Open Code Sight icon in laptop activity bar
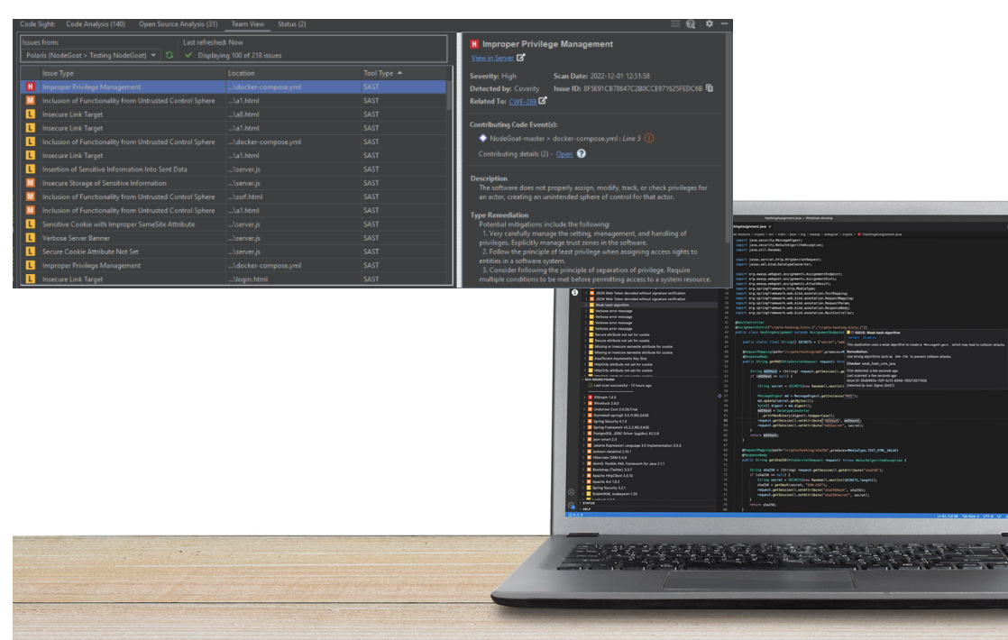1008x640 pixels. [574, 292]
